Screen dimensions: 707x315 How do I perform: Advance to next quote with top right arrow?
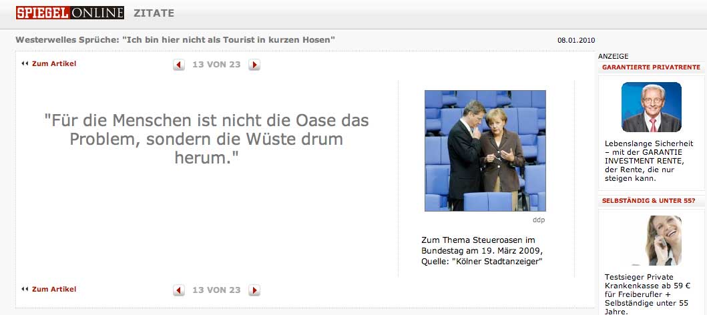coord(254,65)
